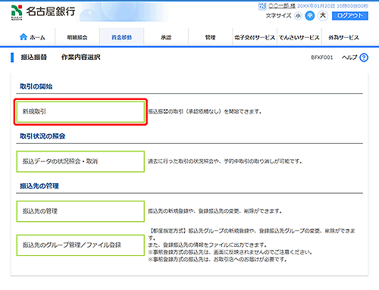Click the 振込先の管理 section heading

39,186
